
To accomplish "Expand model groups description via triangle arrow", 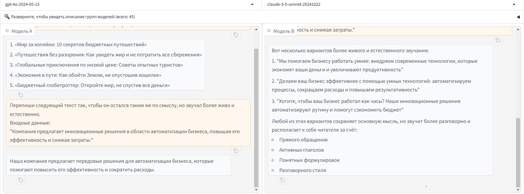I will (518, 17).
